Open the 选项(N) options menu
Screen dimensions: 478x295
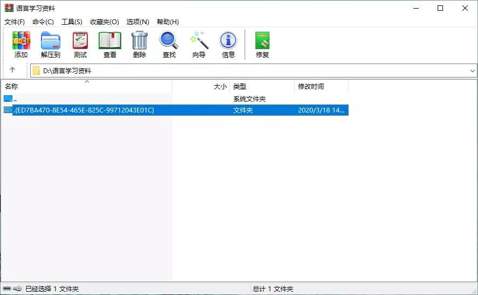[x=137, y=22]
